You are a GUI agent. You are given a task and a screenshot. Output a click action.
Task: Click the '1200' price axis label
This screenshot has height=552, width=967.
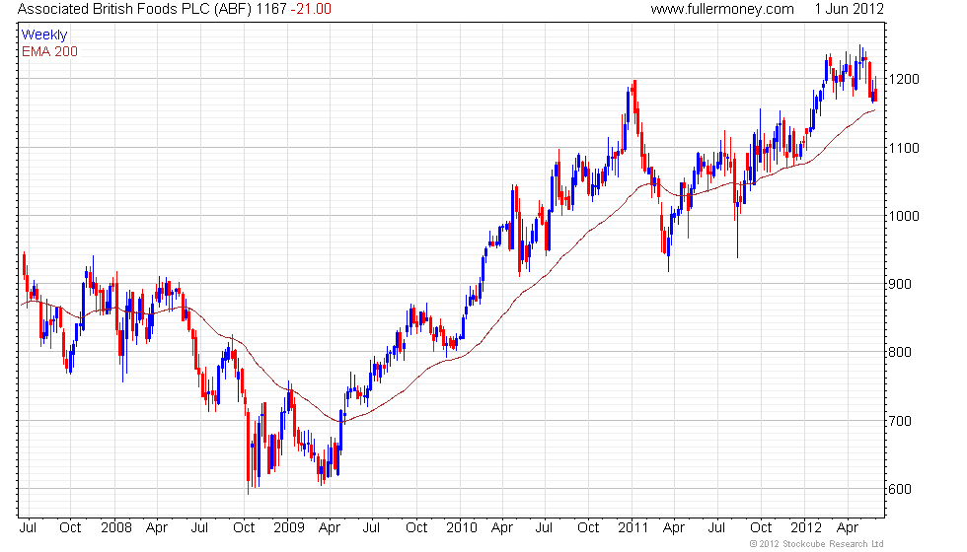(x=904, y=79)
